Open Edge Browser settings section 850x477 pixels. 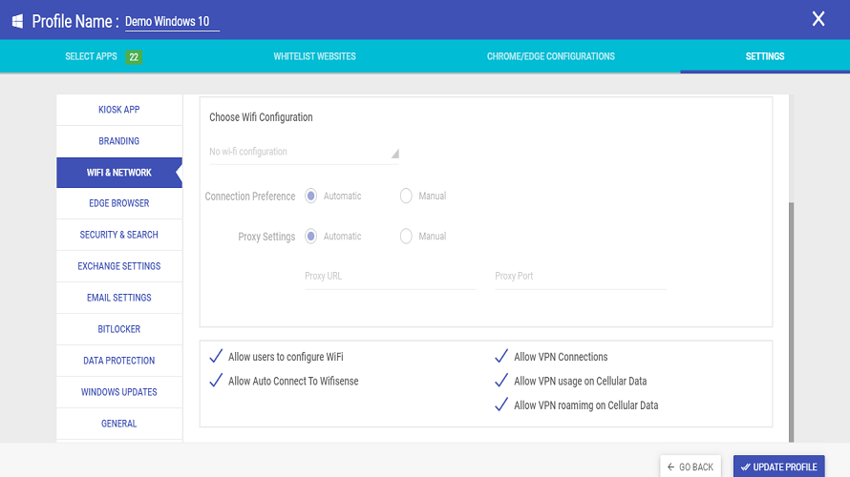tap(119, 203)
